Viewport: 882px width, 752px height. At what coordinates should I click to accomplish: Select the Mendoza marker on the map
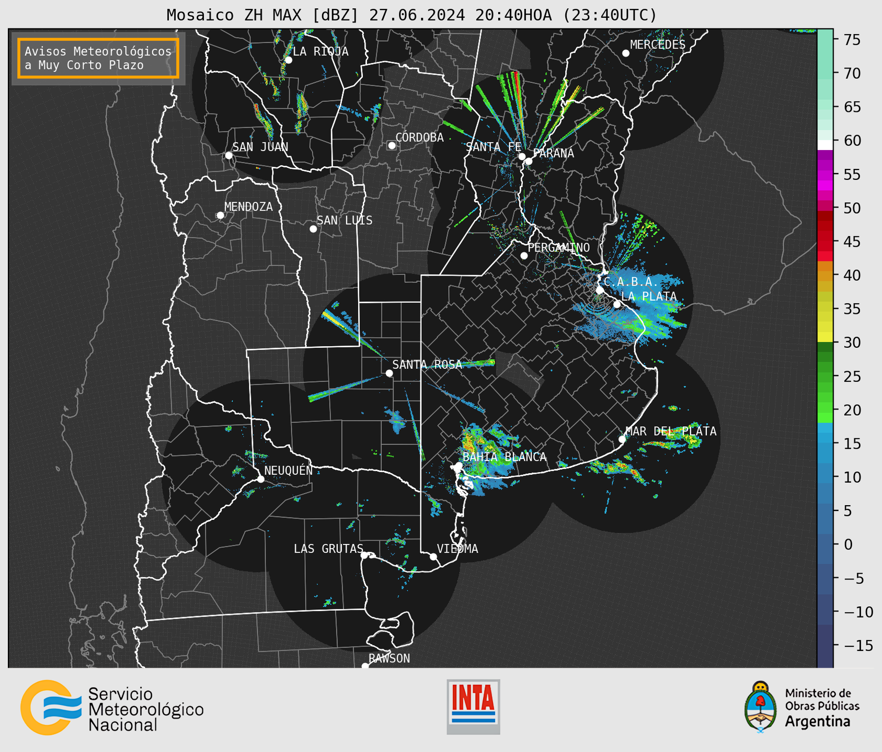pos(220,215)
